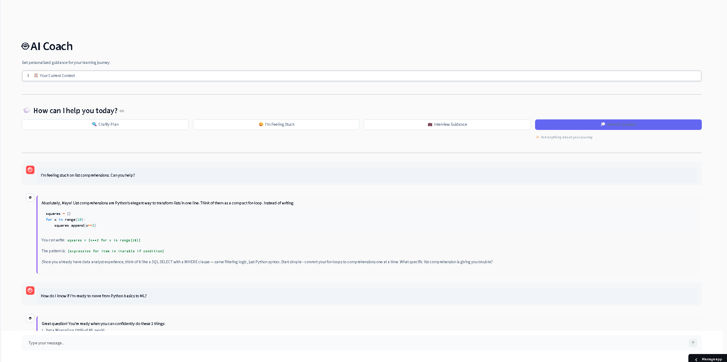
Task: Choose the I'm Feeling Stuck option
Action: (x=276, y=124)
